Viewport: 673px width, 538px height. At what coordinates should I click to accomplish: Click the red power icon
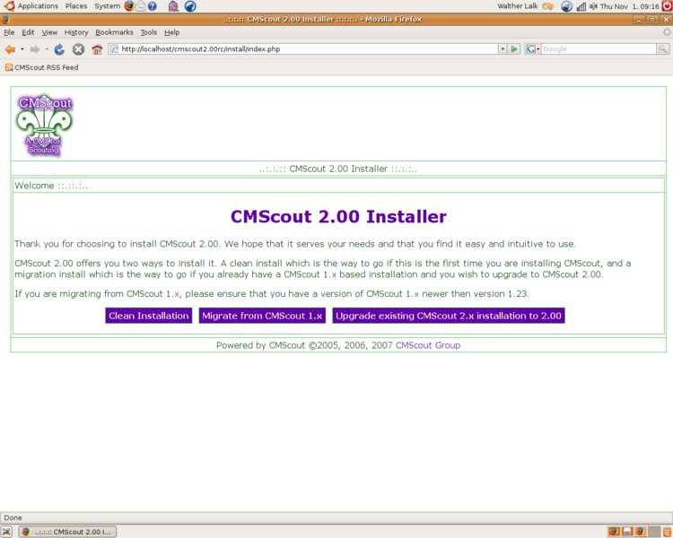667,5
